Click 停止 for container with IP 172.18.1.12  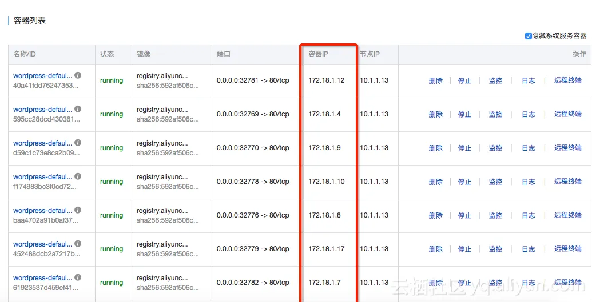click(464, 80)
